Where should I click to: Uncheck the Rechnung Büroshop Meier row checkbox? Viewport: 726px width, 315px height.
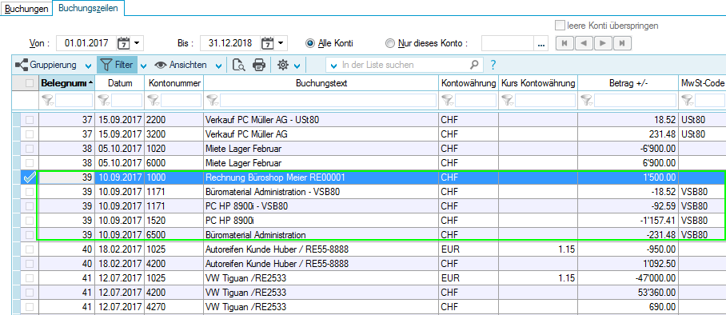pyautogui.click(x=30, y=177)
